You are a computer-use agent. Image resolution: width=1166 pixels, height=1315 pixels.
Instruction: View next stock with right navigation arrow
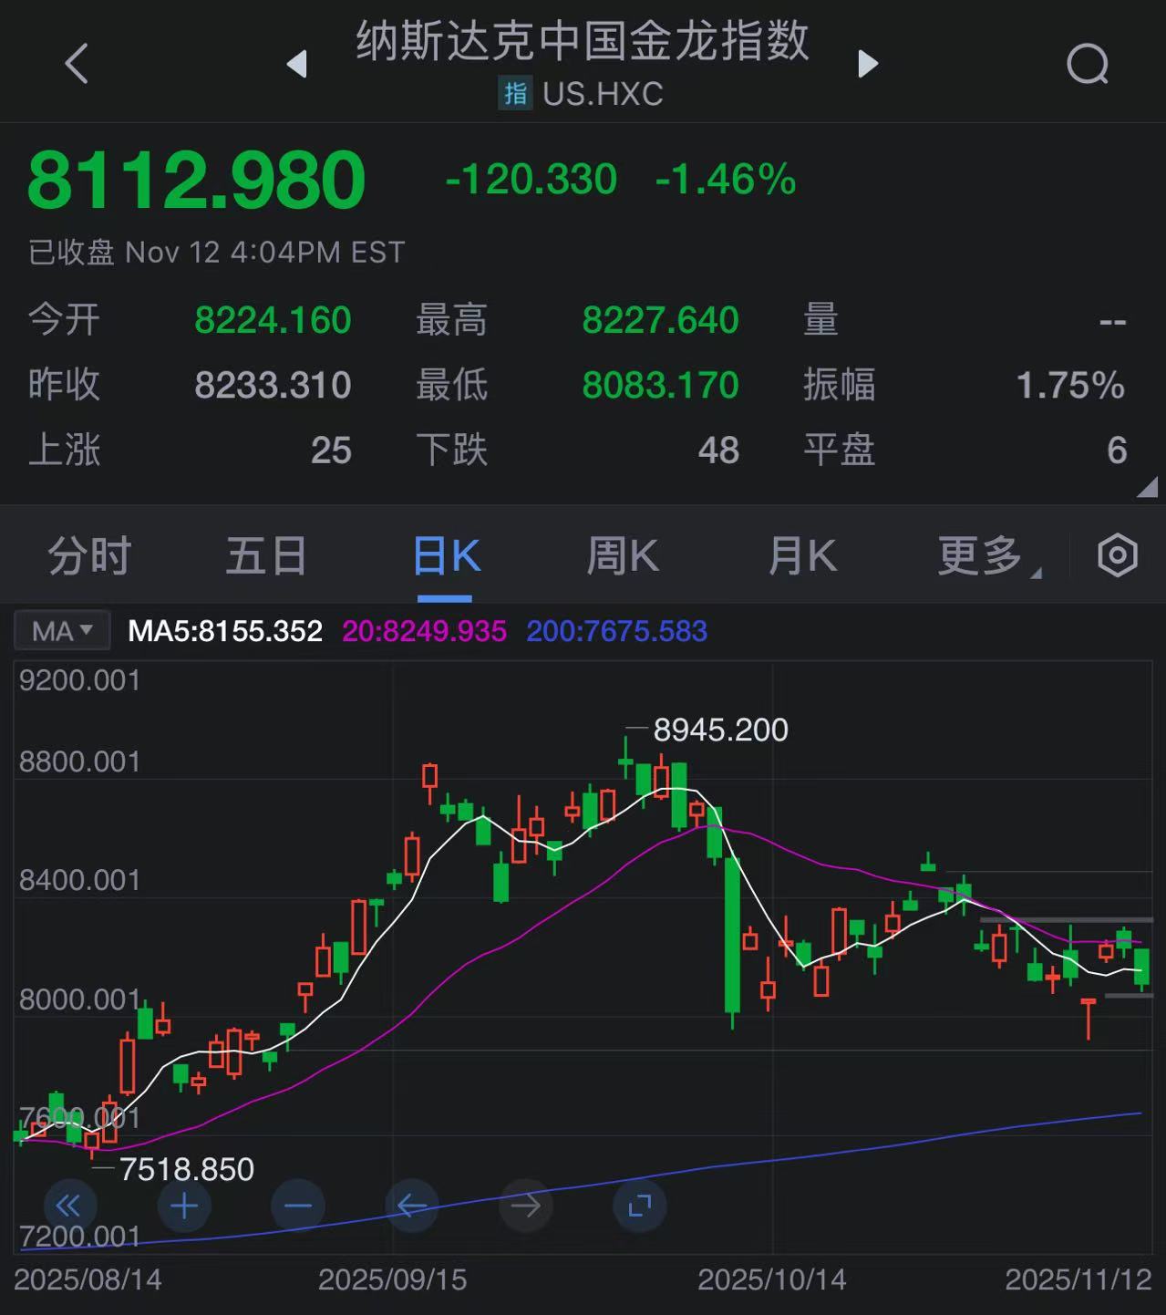pos(866,64)
